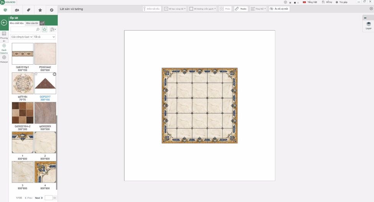The height and width of the screenshot is (202, 374).
Task: Toggle Ẩn đồ nội thất furniture visibility
Action: coord(279,9)
